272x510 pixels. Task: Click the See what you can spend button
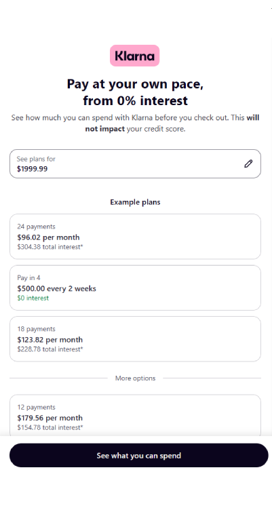coord(139,455)
